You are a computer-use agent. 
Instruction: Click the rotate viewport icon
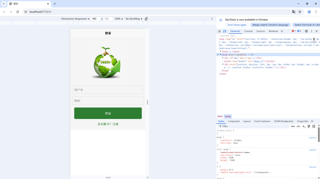point(146,19)
